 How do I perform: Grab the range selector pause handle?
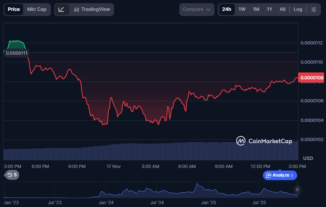pyautogui.click(x=297, y=190)
